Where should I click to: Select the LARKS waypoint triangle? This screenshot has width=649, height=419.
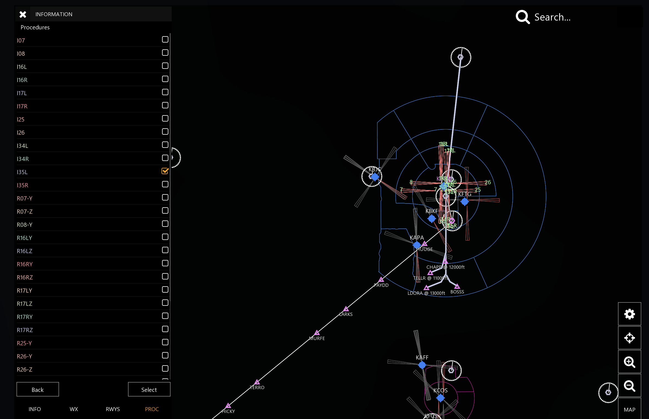tap(346, 309)
